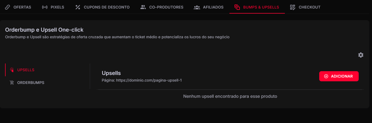The image size is (372, 123).
Task: Click the pagina-upsell-1 page URL text
Action: (149, 80)
